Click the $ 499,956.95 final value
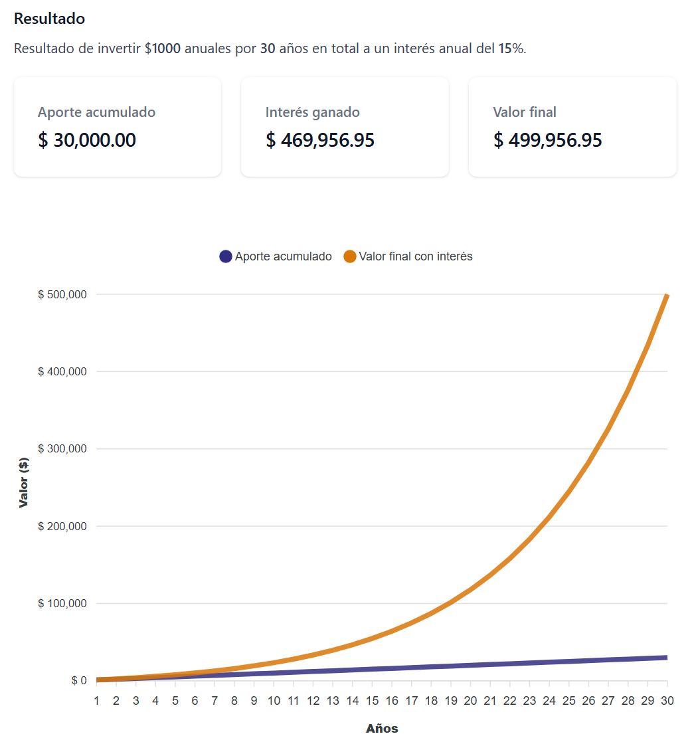 coord(548,140)
